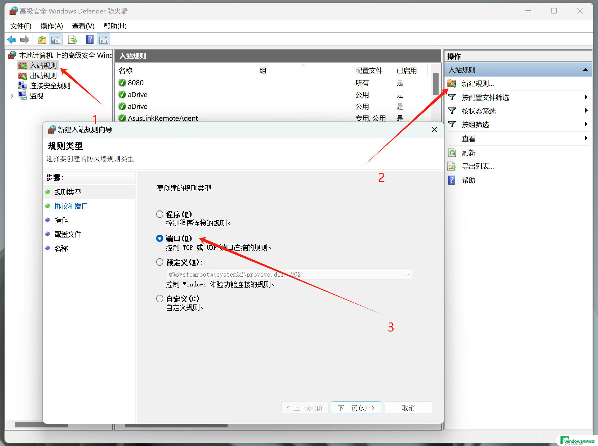Open the 按配置文件筛选 submenu arrow
This screenshot has width=598, height=446.
(x=586, y=97)
